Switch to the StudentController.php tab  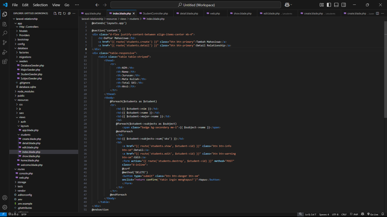point(155,13)
